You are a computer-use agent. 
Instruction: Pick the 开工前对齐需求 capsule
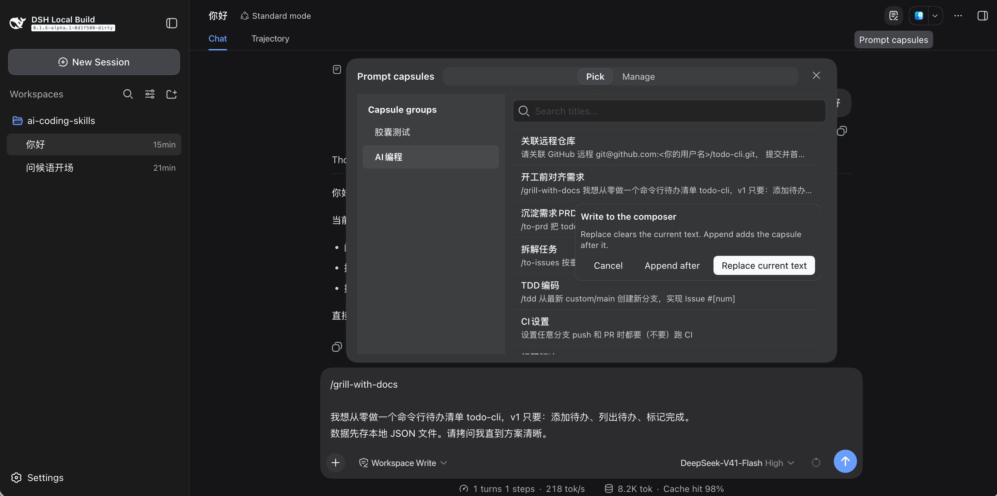[666, 183]
